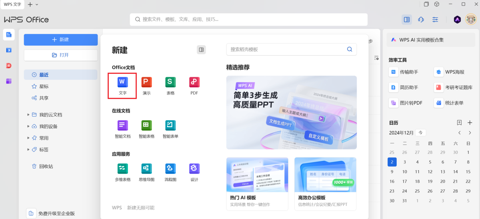Viewport: 480px width, 219px height.
Task: Launch 流程图 flowchart
Action: pyautogui.click(x=170, y=172)
